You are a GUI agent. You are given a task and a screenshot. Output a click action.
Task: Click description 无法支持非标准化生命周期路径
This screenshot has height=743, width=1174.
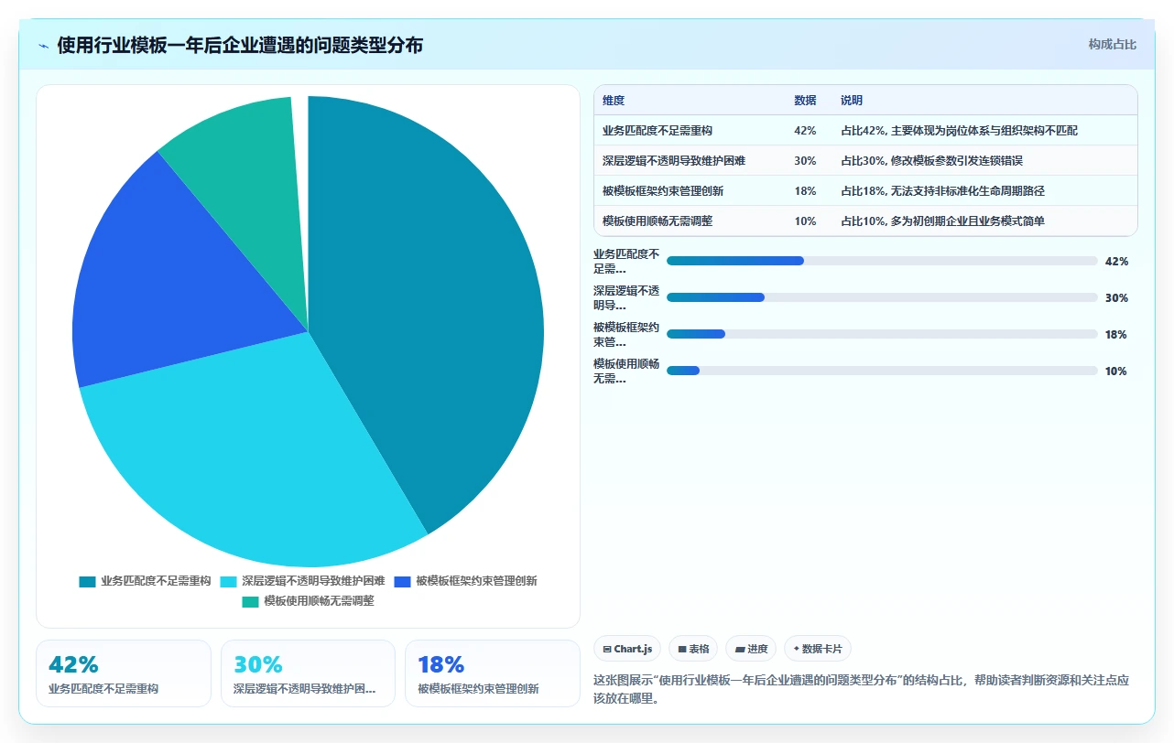click(968, 191)
